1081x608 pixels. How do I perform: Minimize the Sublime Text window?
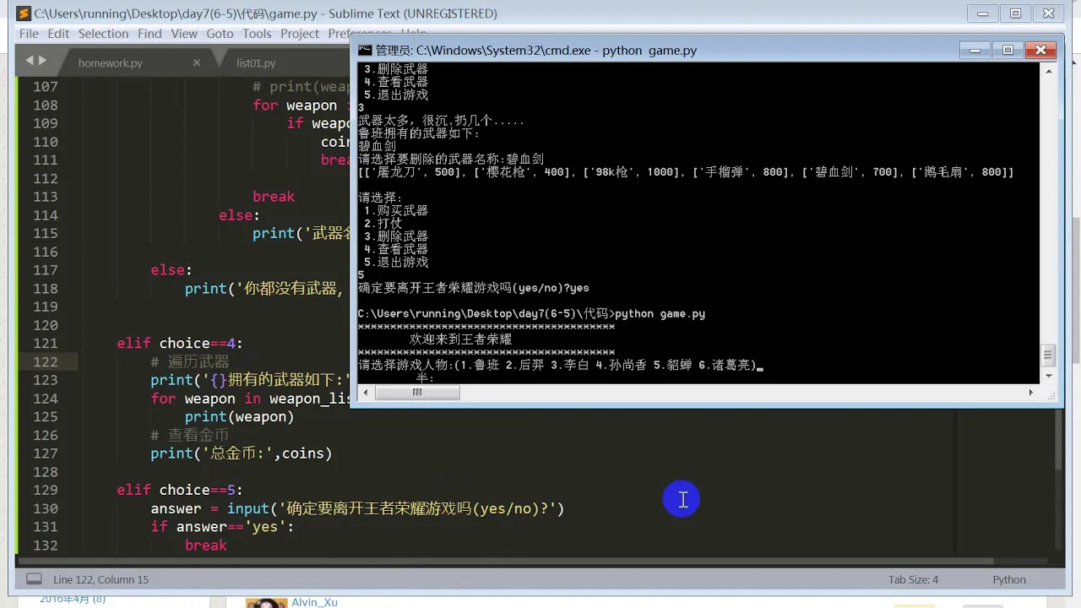point(983,14)
